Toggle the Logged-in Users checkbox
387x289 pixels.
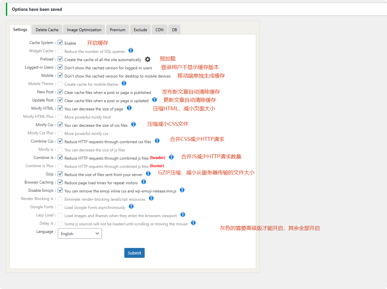tap(60, 67)
